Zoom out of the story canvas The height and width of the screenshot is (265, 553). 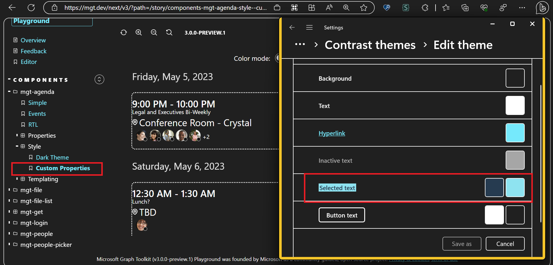(x=154, y=32)
